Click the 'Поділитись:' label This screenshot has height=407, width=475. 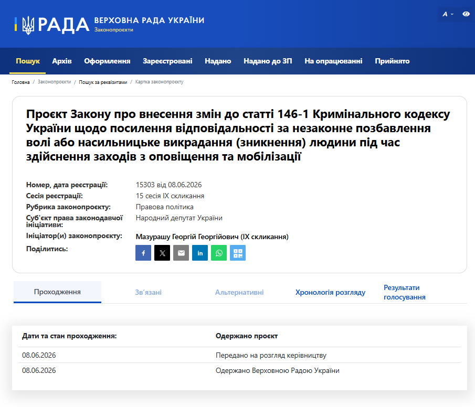click(47, 249)
